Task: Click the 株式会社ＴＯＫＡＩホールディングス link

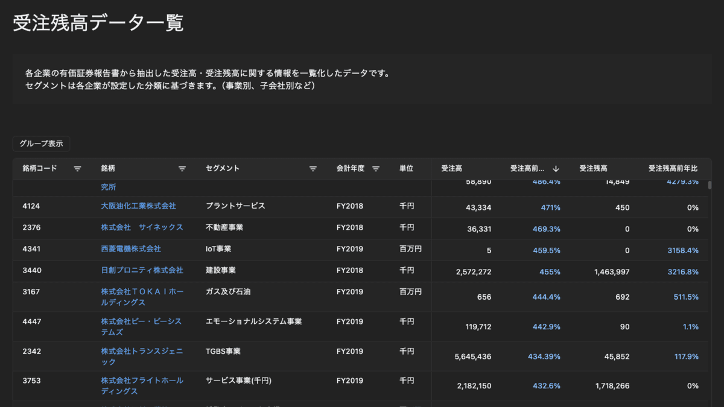Action: 142,297
